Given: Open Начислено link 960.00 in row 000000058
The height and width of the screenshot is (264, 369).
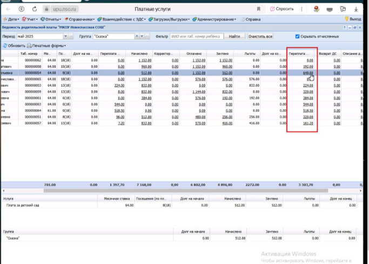Looking at the screenshot, I should 146,67.
